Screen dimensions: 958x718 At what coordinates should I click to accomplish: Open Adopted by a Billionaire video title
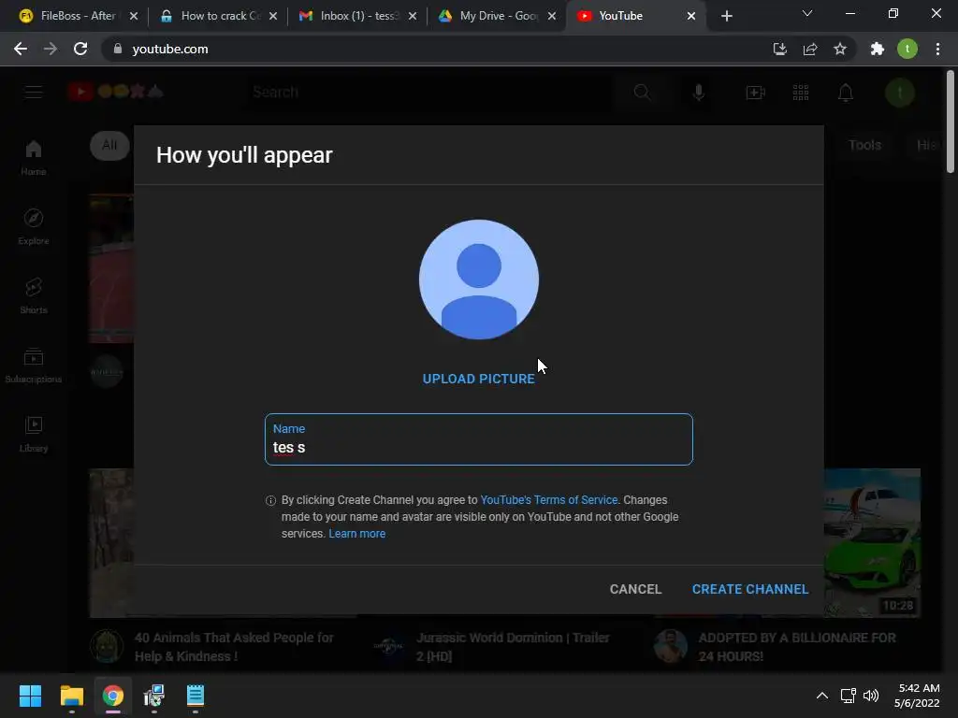797,647
